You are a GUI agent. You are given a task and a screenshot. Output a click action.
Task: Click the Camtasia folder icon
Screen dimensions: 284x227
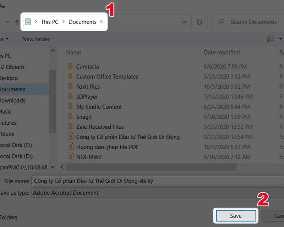(70, 66)
